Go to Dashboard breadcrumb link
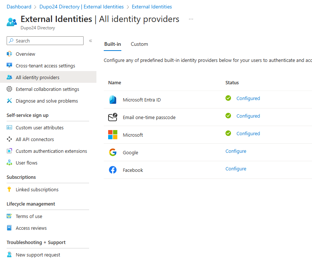Viewport: 312px width, 277px height. [19, 7]
